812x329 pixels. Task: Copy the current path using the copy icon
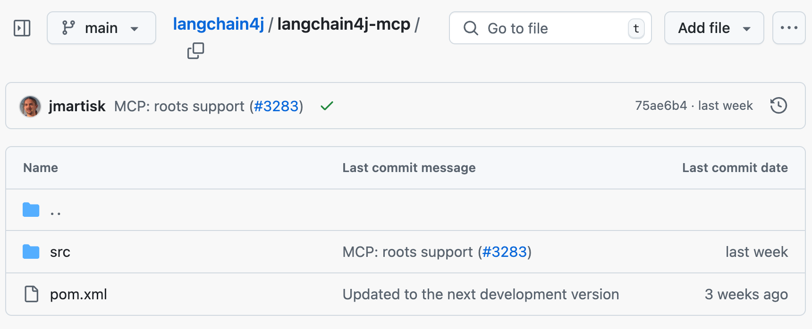click(x=196, y=50)
